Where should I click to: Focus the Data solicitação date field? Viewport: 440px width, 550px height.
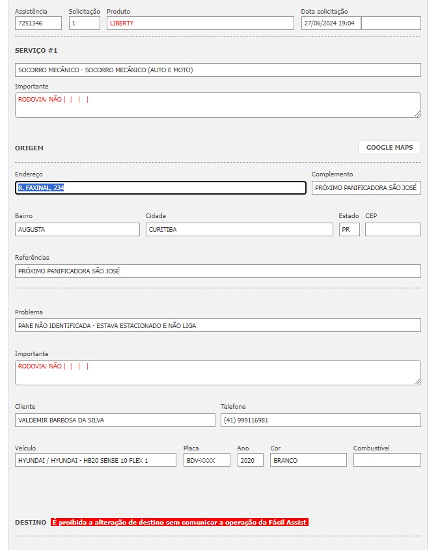[331, 23]
